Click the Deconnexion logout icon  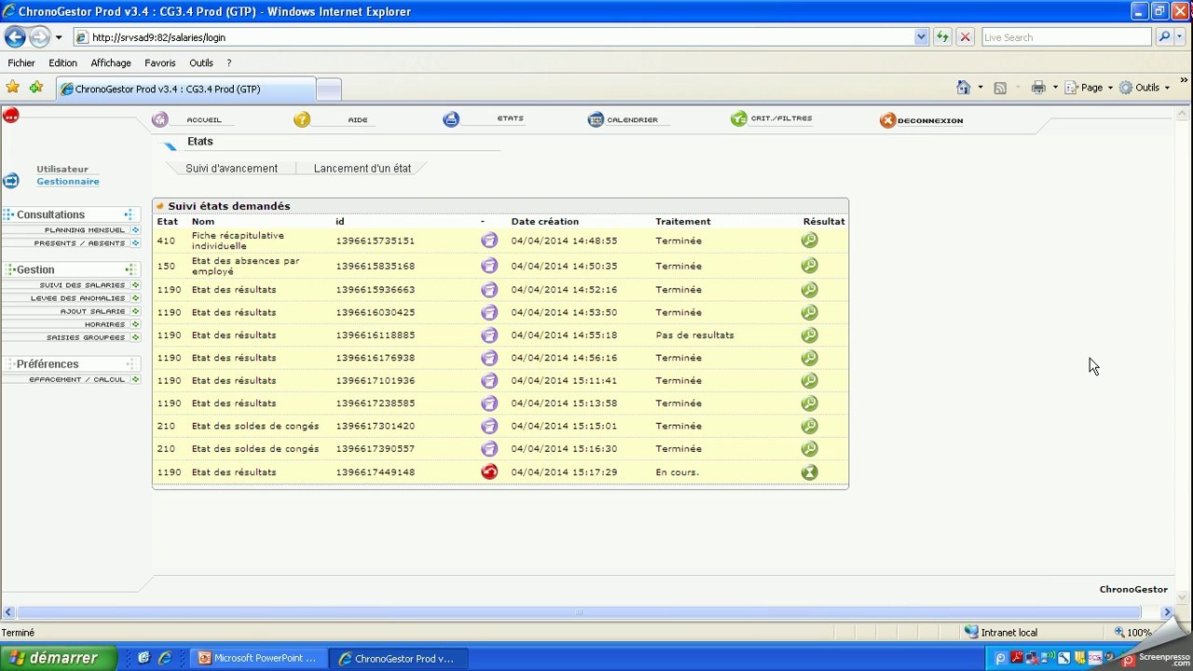tap(887, 120)
